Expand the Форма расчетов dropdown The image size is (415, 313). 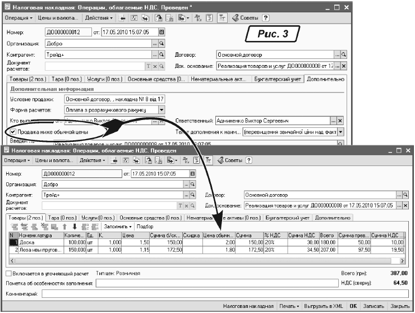162,109
